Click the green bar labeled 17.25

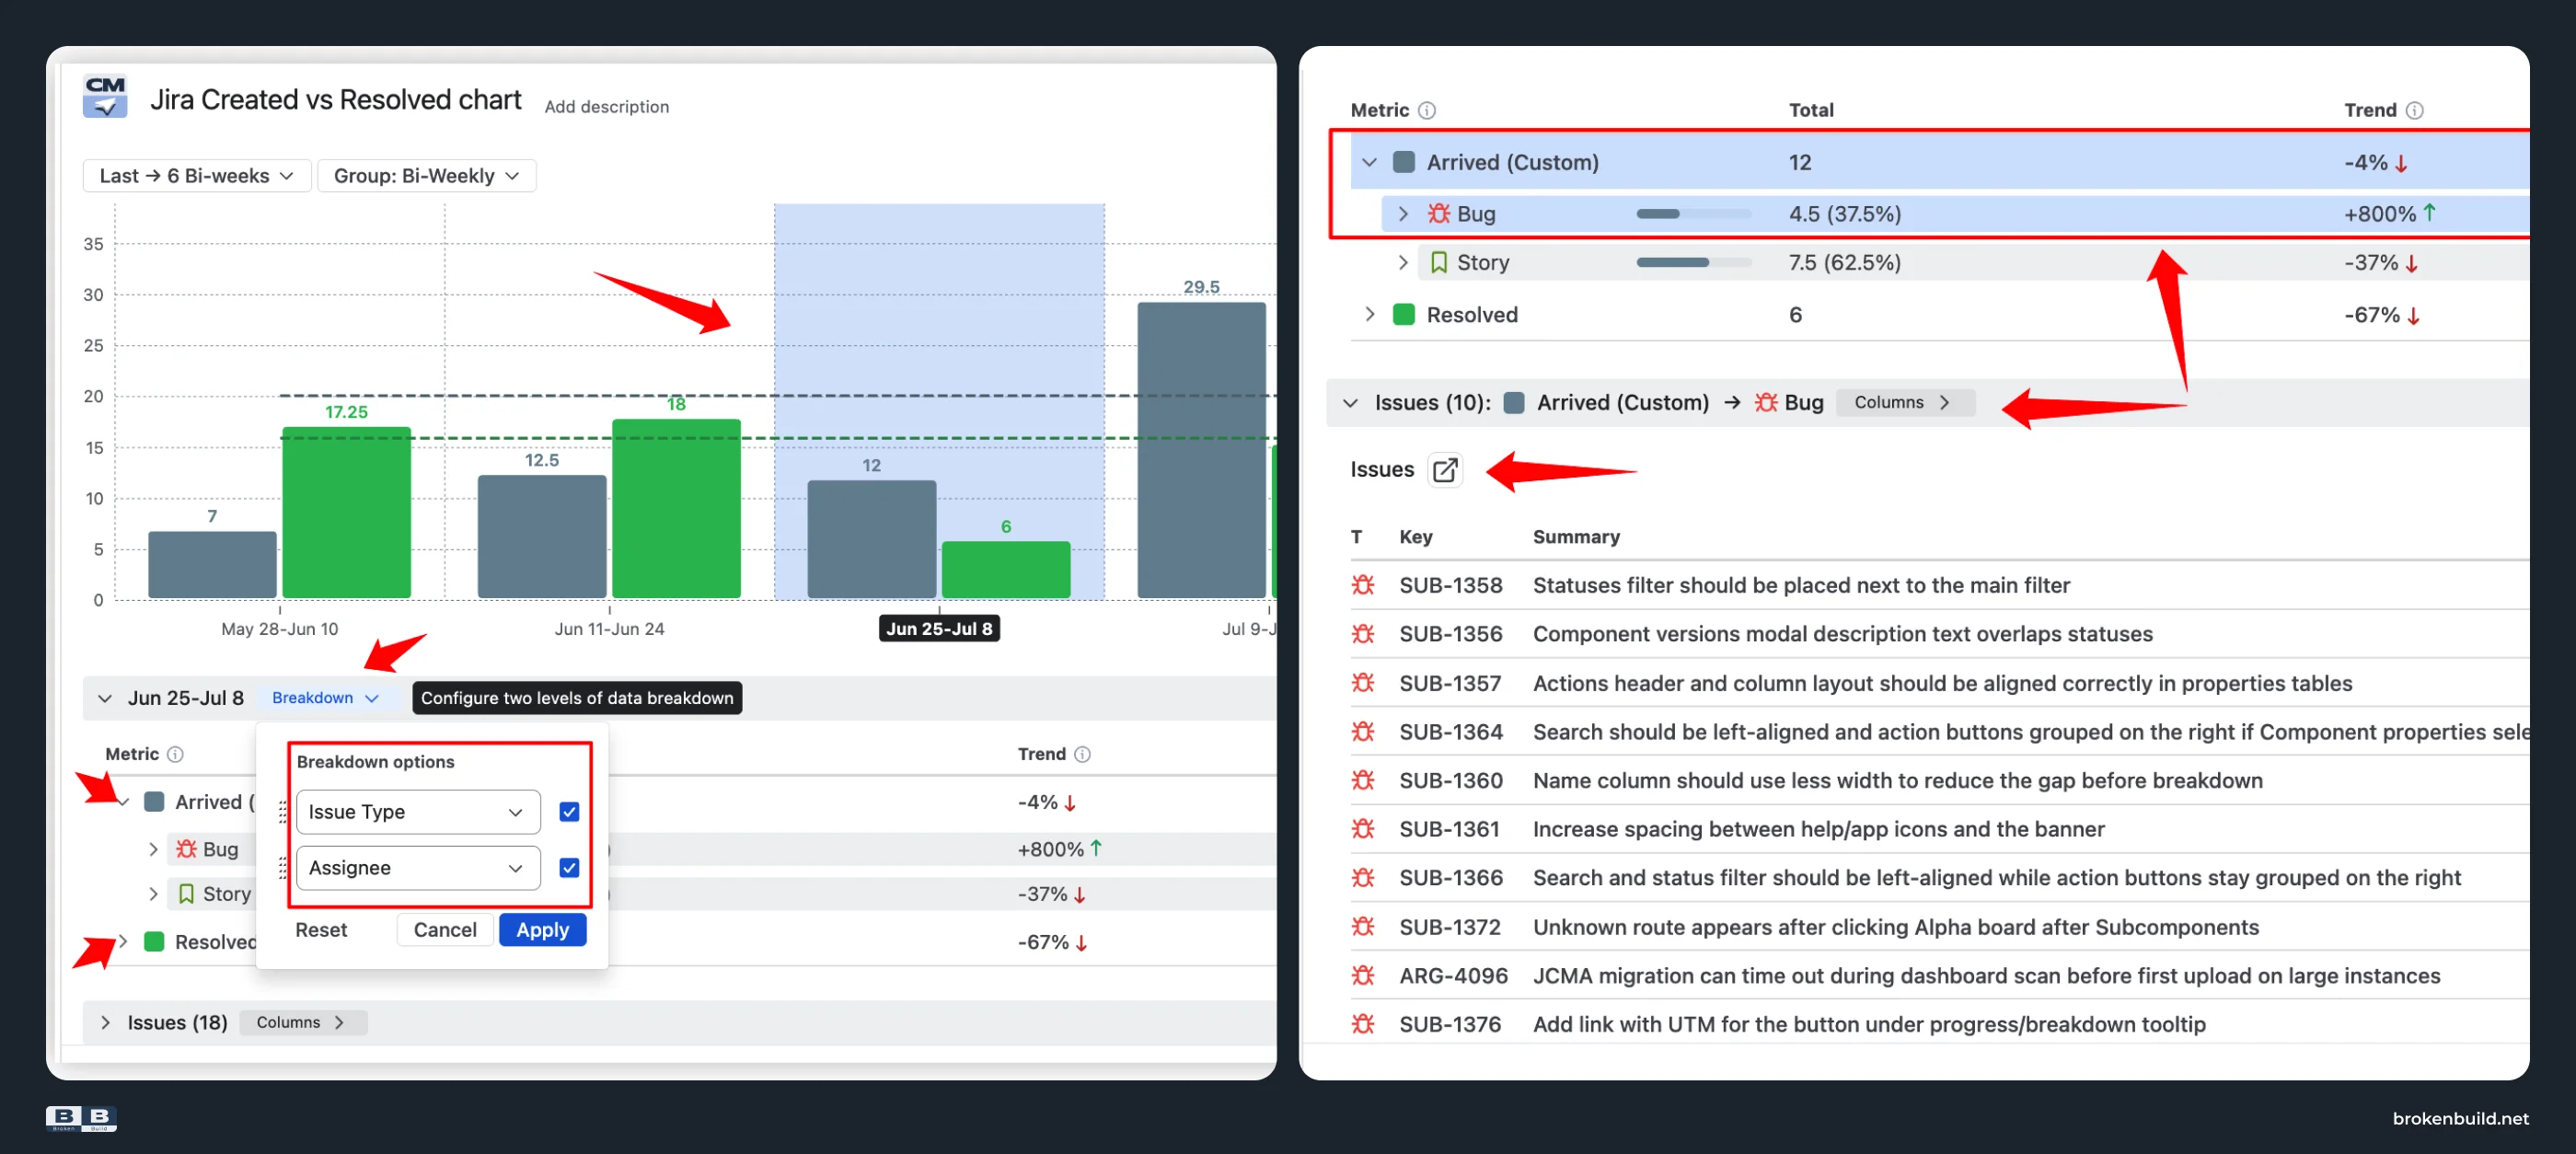346,512
